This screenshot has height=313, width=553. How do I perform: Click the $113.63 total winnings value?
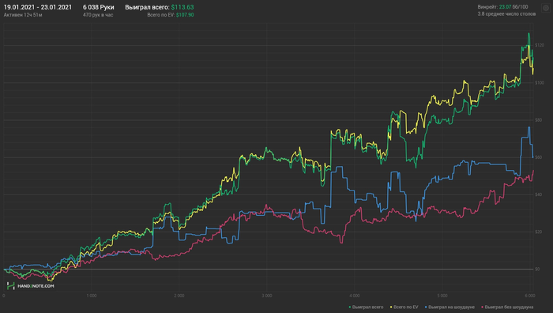pyautogui.click(x=182, y=7)
